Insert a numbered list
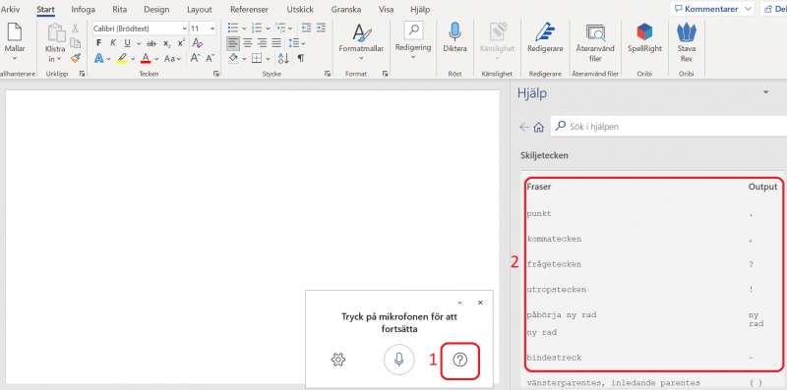787x390 pixels. point(257,28)
